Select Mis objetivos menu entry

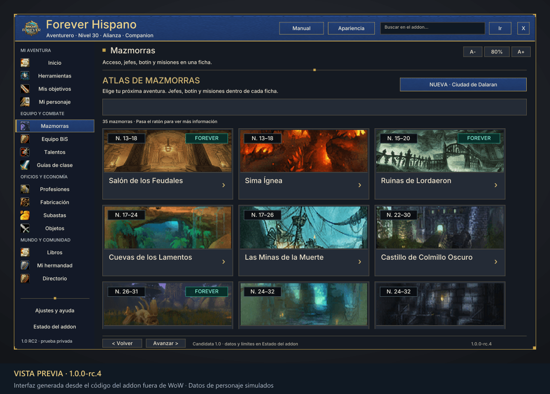(x=55, y=89)
